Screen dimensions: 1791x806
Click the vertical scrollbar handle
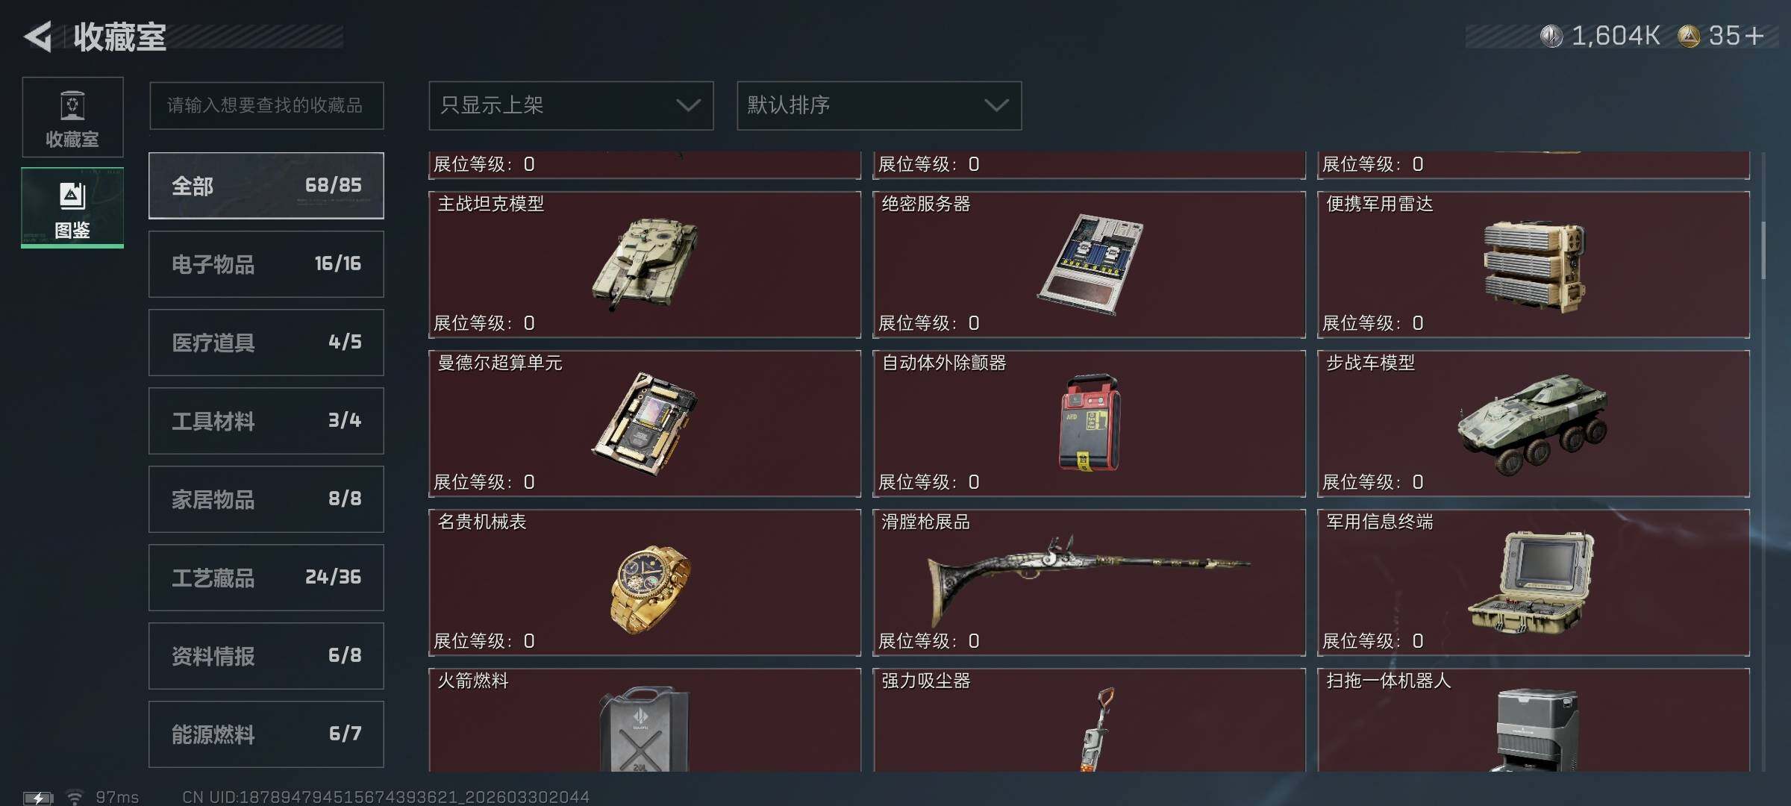[x=1763, y=251]
